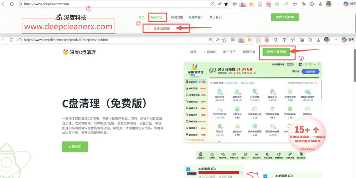Open the three-dot menu in the lower window

click(x=335, y=40)
